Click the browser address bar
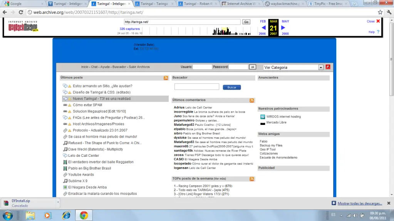This screenshot has height=221, width=394. pyautogui.click(x=201, y=12)
